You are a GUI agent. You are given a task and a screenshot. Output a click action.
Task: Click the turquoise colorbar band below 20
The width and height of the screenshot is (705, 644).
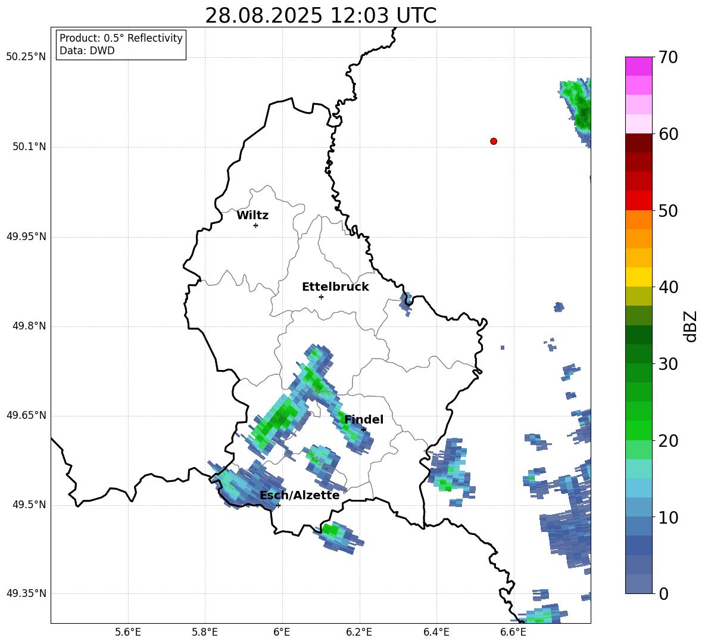(x=638, y=469)
